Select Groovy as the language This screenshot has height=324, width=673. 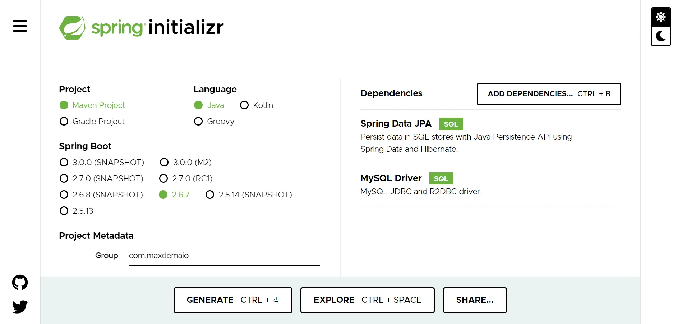198,121
